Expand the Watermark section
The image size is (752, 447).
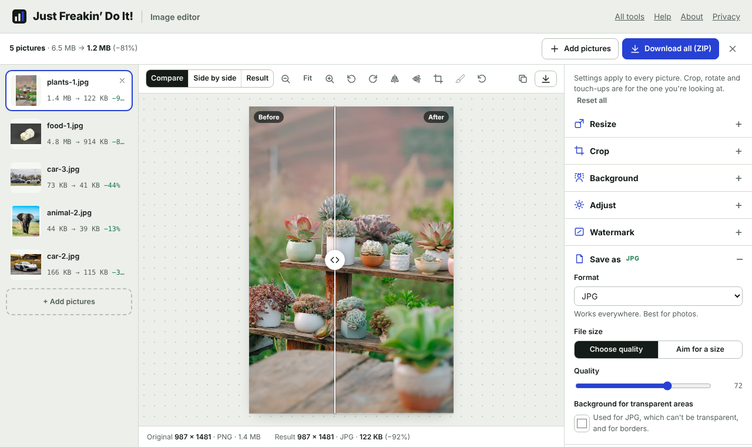pyautogui.click(x=658, y=232)
